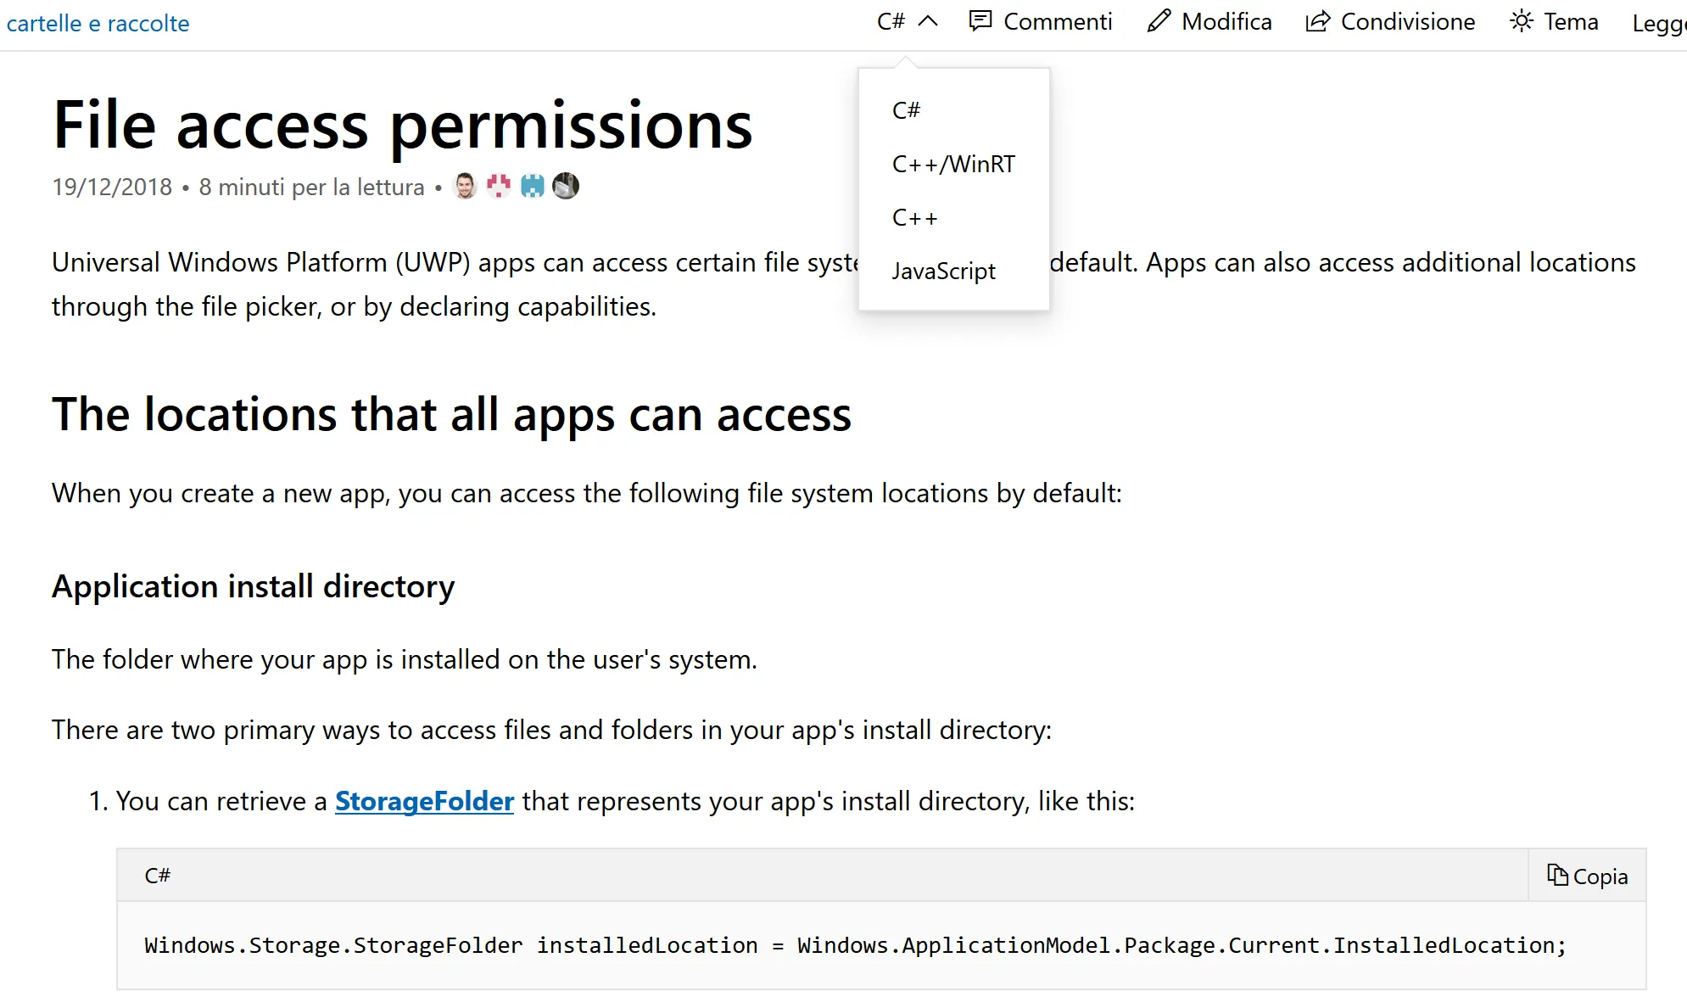Click the Leggi toolbar item

coord(1658,23)
